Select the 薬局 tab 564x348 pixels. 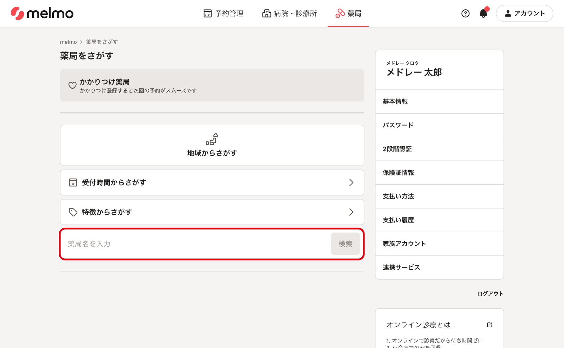click(348, 13)
